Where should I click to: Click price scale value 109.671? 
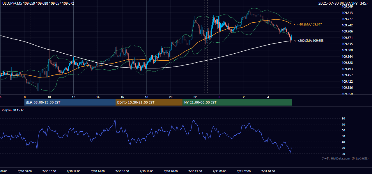[x=347, y=38]
